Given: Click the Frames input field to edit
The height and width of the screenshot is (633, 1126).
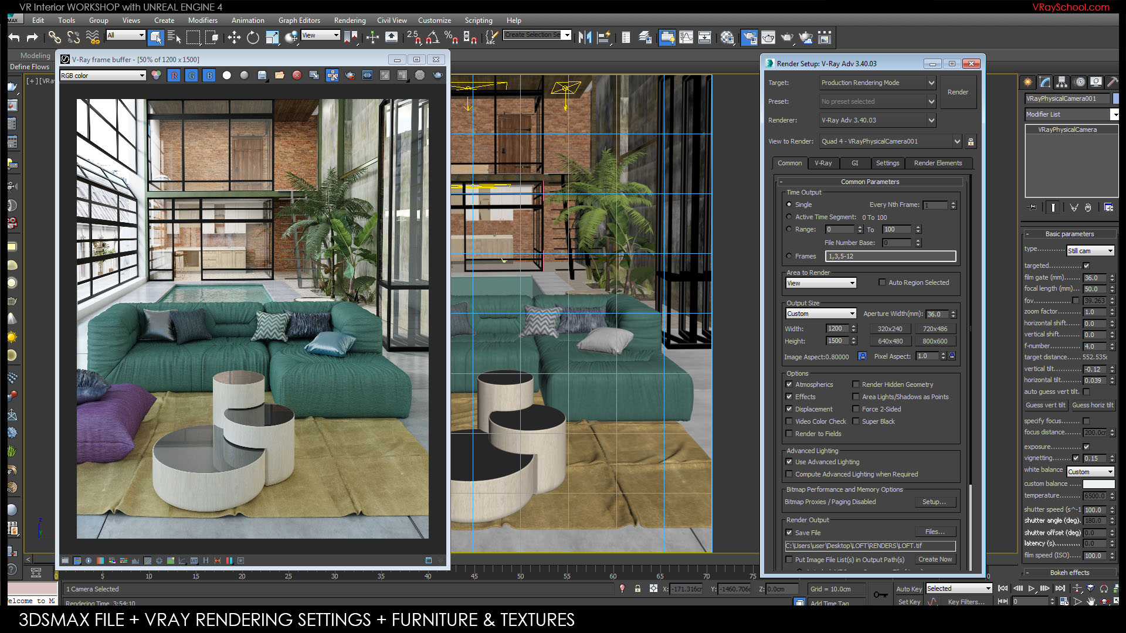Looking at the screenshot, I should 890,256.
